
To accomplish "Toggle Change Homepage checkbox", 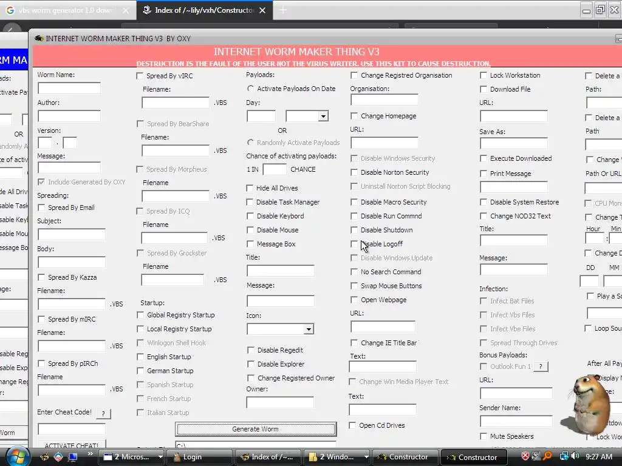I will pos(354,116).
